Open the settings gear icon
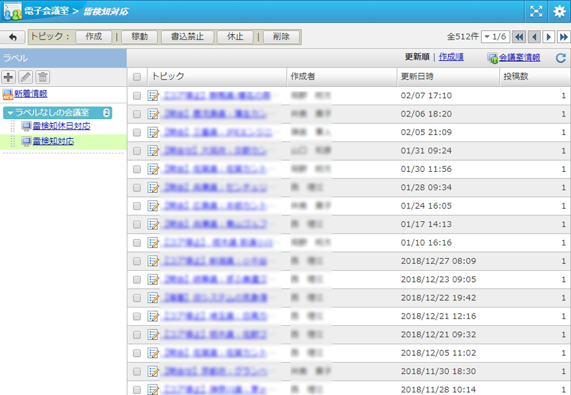Screen dimensions: 571x395 559,11
